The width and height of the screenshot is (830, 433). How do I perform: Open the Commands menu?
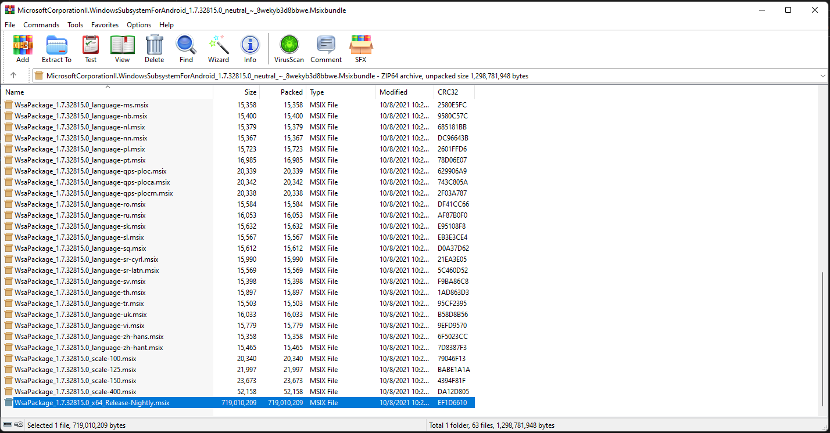[41, 25]
